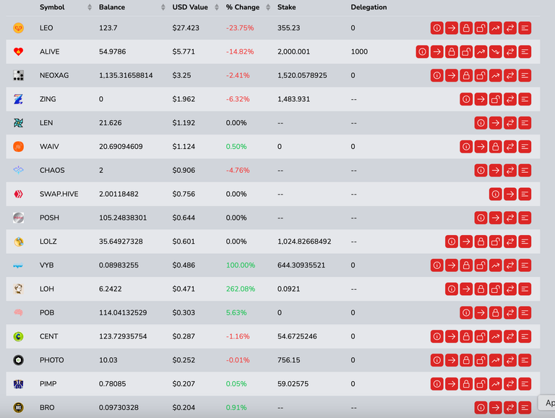Open the trade swap icon for LEO
Screen dimensions: 555x418
pos(510,28)
